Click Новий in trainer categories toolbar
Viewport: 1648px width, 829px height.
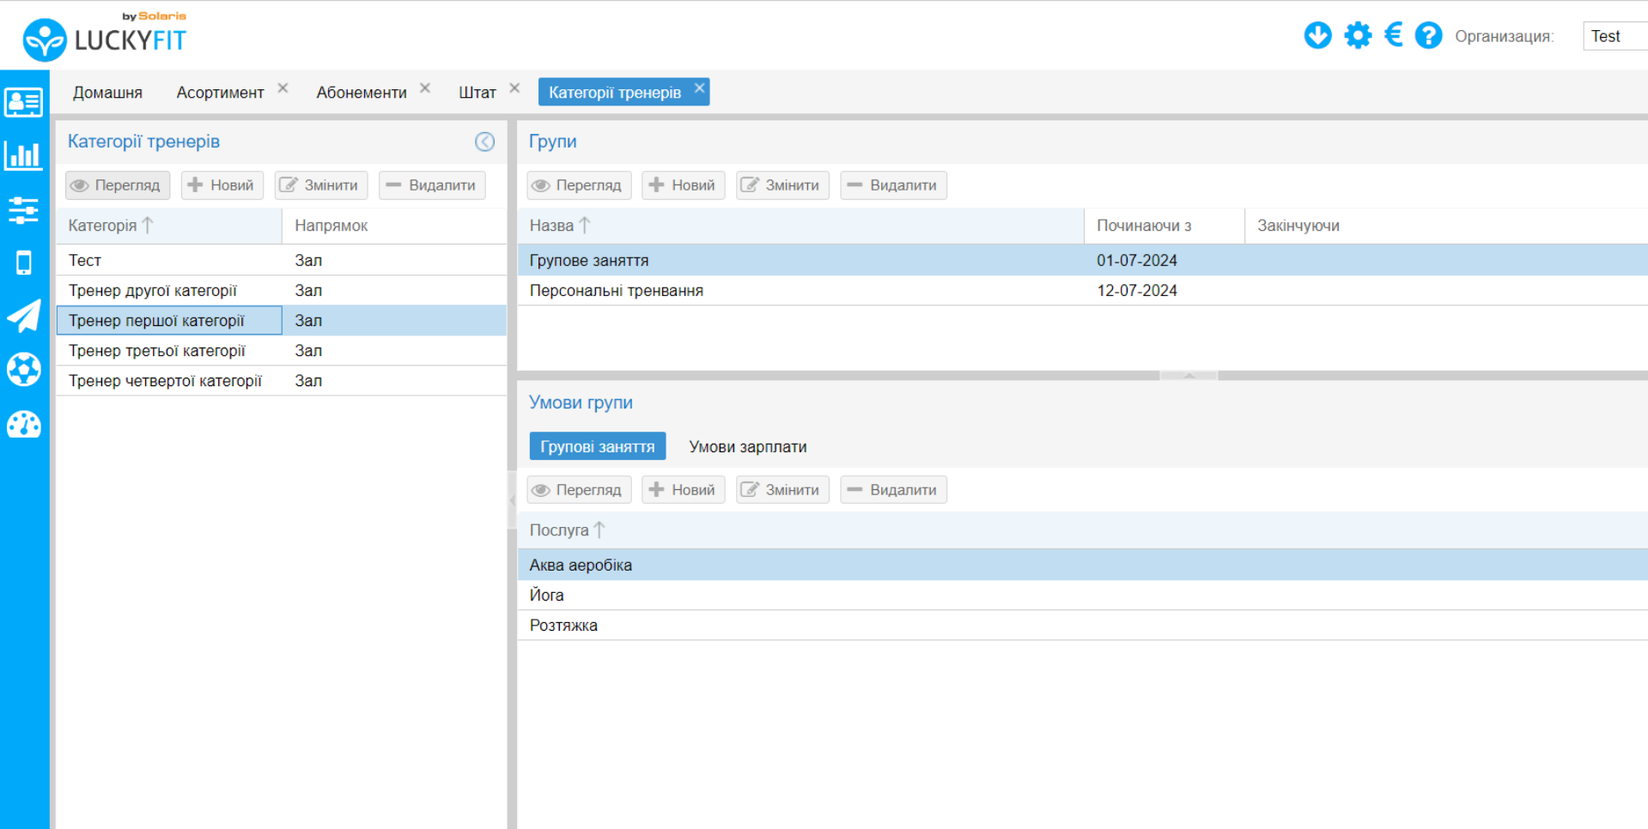pyautogui.click(x=222, y=185)
